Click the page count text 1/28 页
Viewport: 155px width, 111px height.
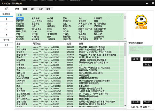135,107
